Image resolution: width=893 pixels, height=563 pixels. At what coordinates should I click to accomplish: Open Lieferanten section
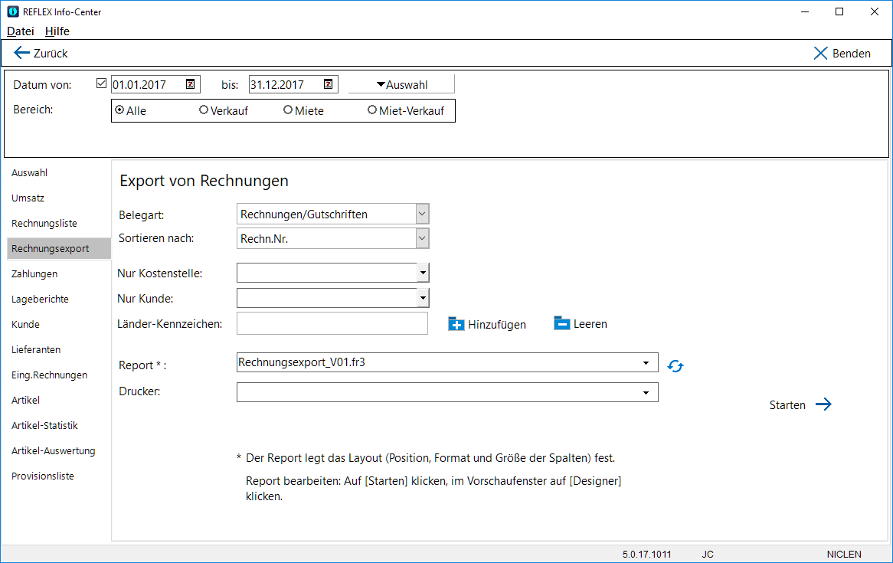[x=36, y=349]
